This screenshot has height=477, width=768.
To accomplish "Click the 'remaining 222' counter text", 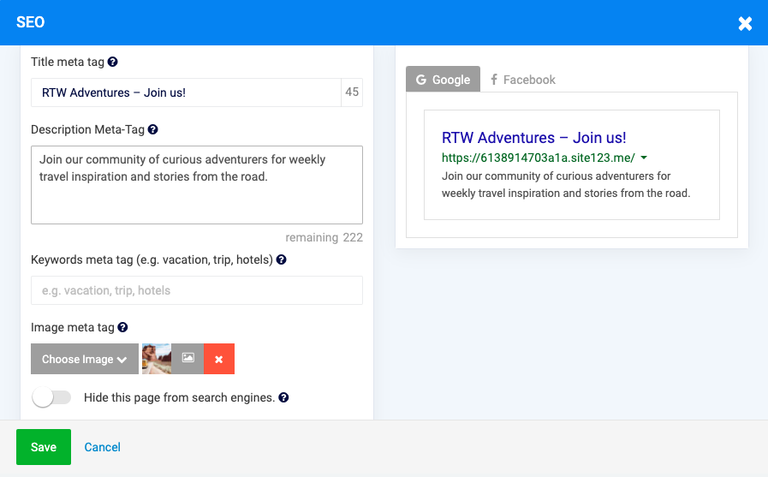I will point(324,237).
